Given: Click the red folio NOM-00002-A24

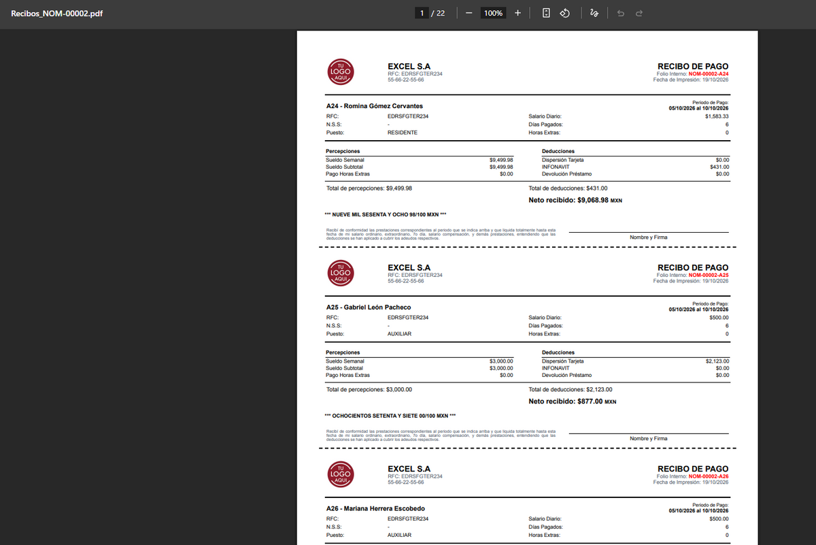Looking at the screenshot, I should [709, 73].
